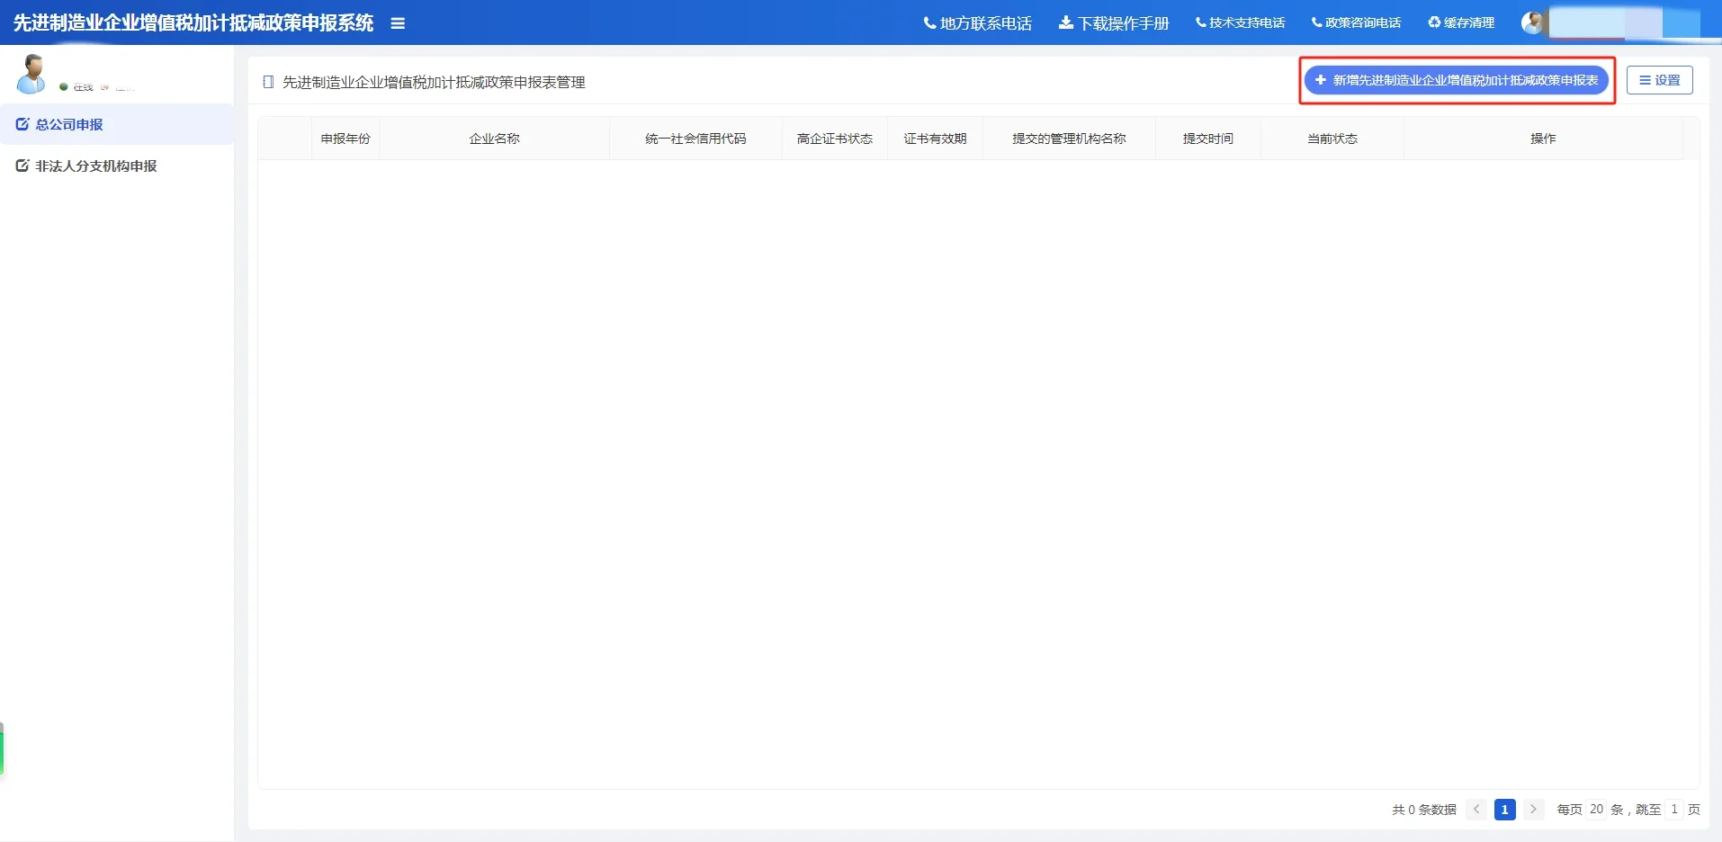This screenshot has width=1722, height=842.
Task: Click the phone icon for 地方联系电话
Action: click(x=929, y=23)
